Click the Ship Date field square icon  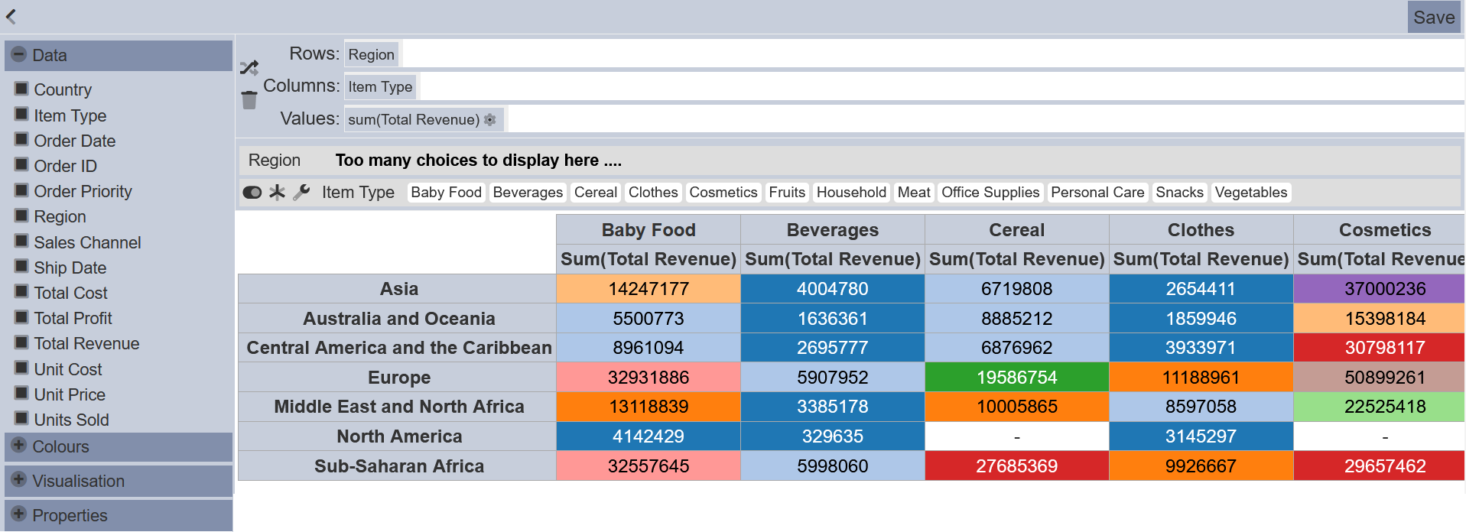[x=21, y=267]
